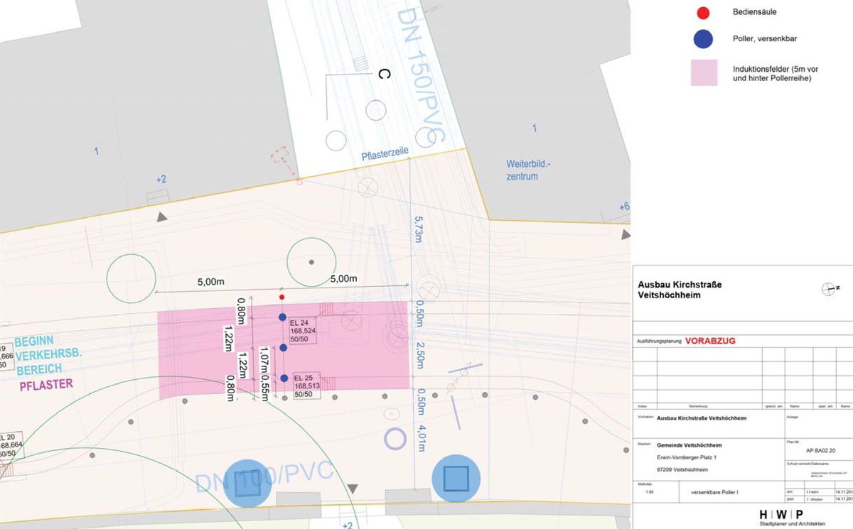Viewport: 853px width, 529px height.
Task: Click the left '5,00m' dimension label
Action: pyautogui.click(x=210, y=282)
